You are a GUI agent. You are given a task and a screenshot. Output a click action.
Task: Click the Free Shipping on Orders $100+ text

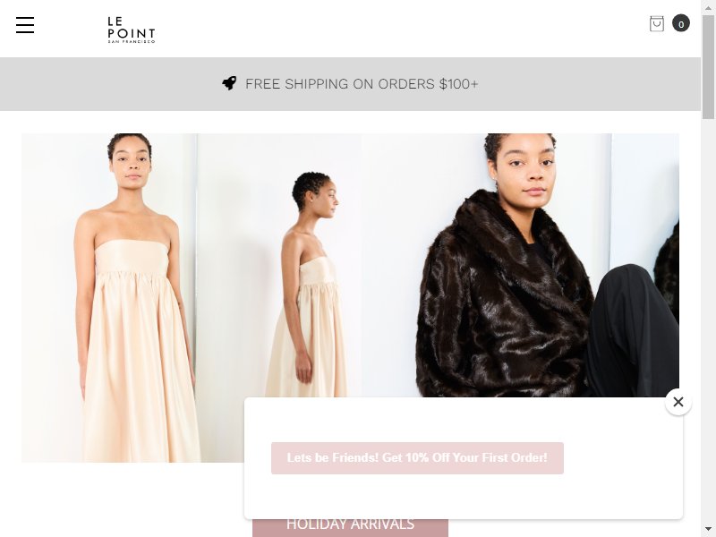pos(362,84)
